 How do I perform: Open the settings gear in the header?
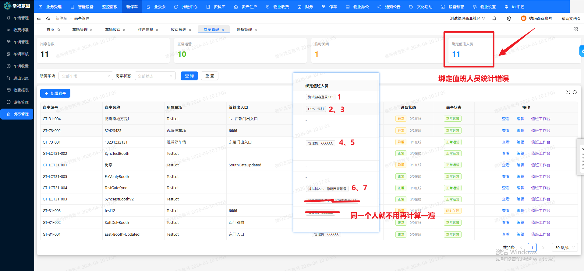coord(509,19)
